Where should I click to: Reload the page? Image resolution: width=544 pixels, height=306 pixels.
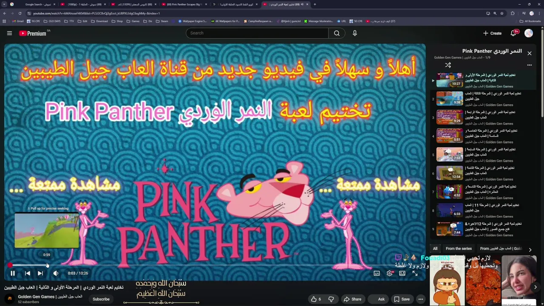tap(20, 13)
